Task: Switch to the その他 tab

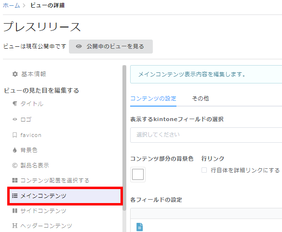Action: 201,98
